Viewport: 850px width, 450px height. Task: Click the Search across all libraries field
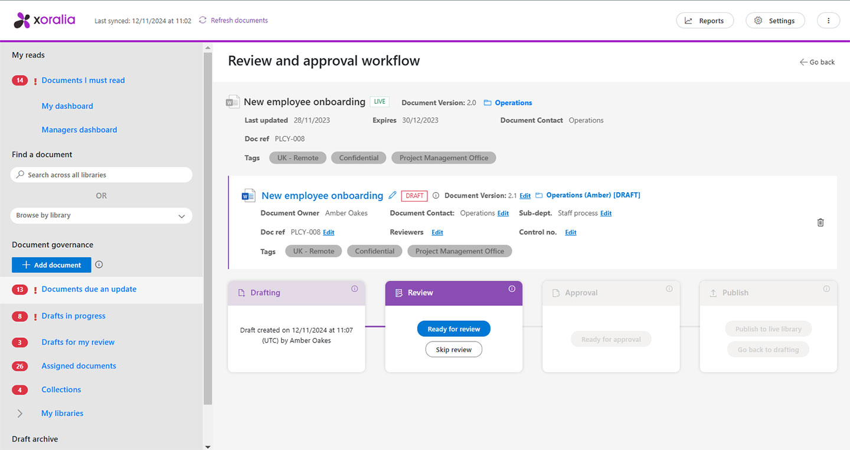click(x=102, y=175)
